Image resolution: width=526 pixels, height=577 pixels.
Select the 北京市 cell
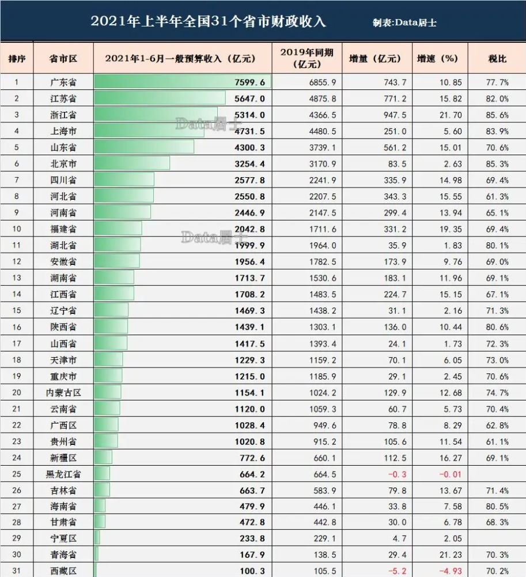click(63, 164)
